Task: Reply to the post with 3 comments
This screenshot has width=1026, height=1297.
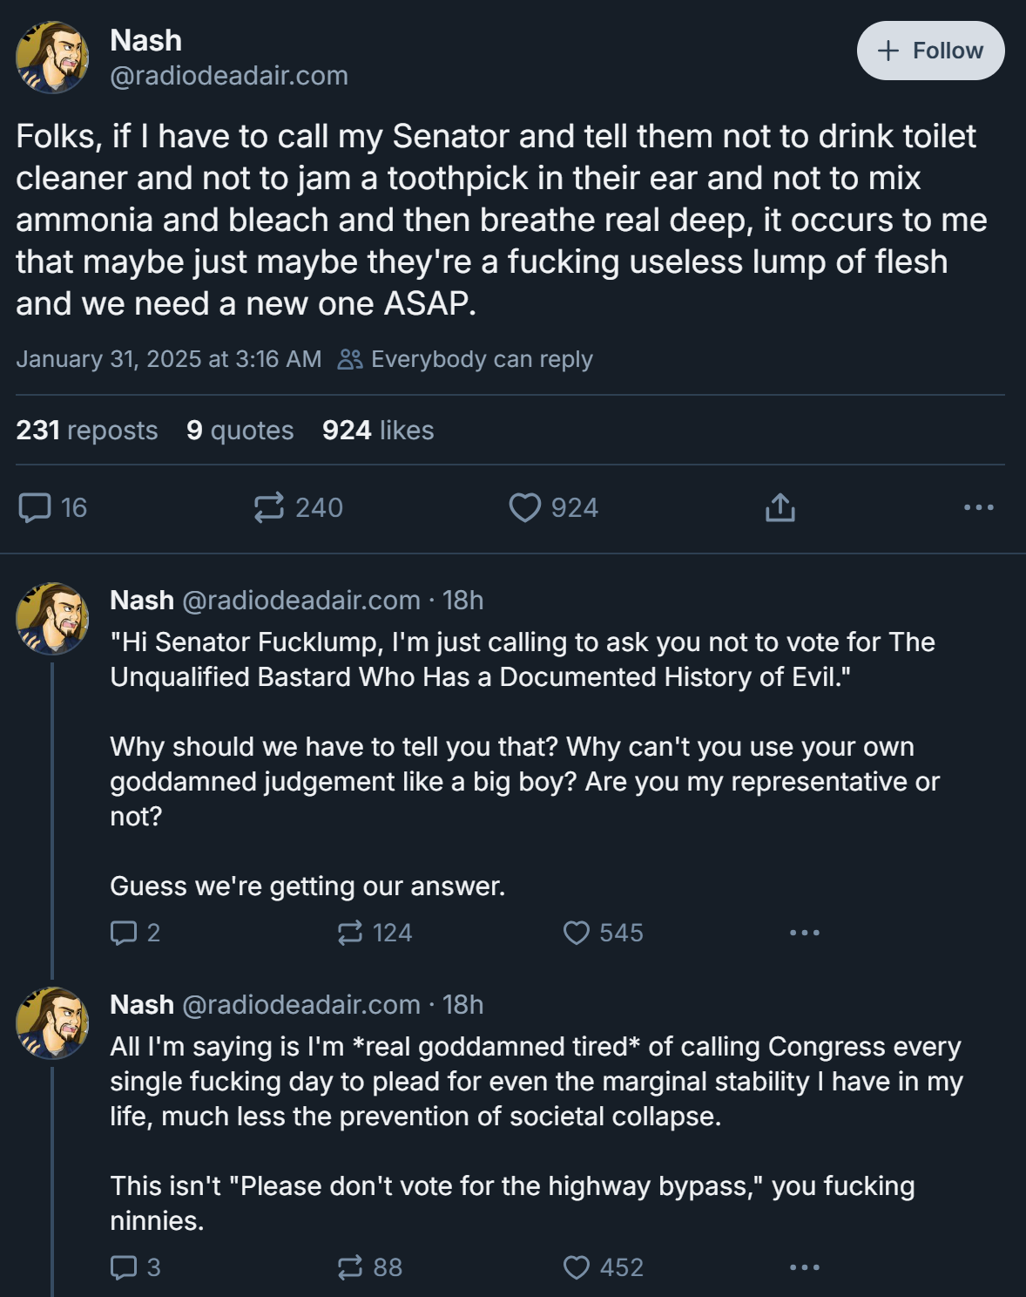Action: click(135, 1267)
